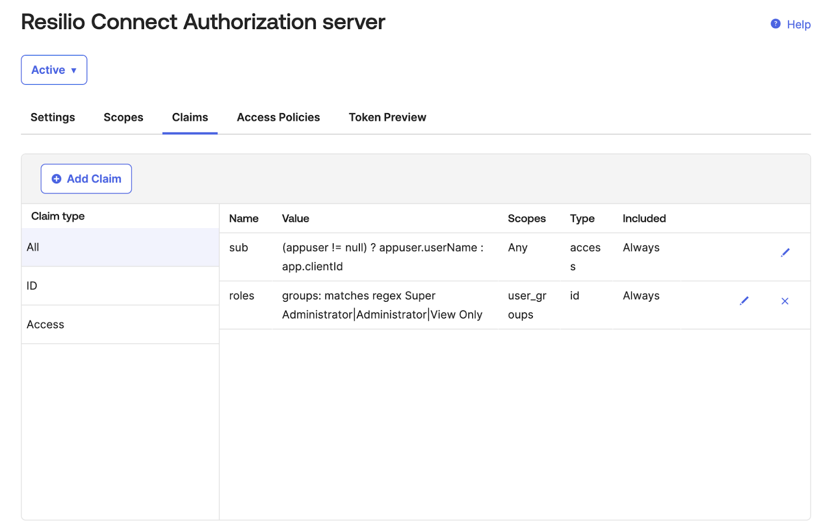Delete the roles claim using X icon

785,301
